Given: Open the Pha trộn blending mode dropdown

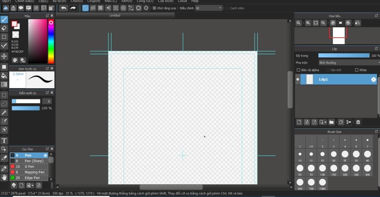Looking at the screenshot, I should (x=349, y=63).
